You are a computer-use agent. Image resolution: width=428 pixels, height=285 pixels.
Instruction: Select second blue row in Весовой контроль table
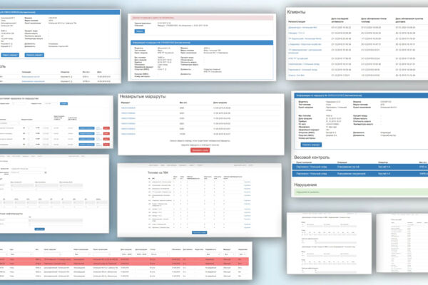(x=360, y=174)
